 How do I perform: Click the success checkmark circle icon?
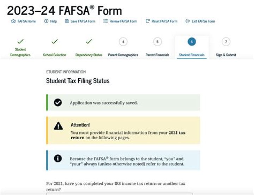pos(58,103)
